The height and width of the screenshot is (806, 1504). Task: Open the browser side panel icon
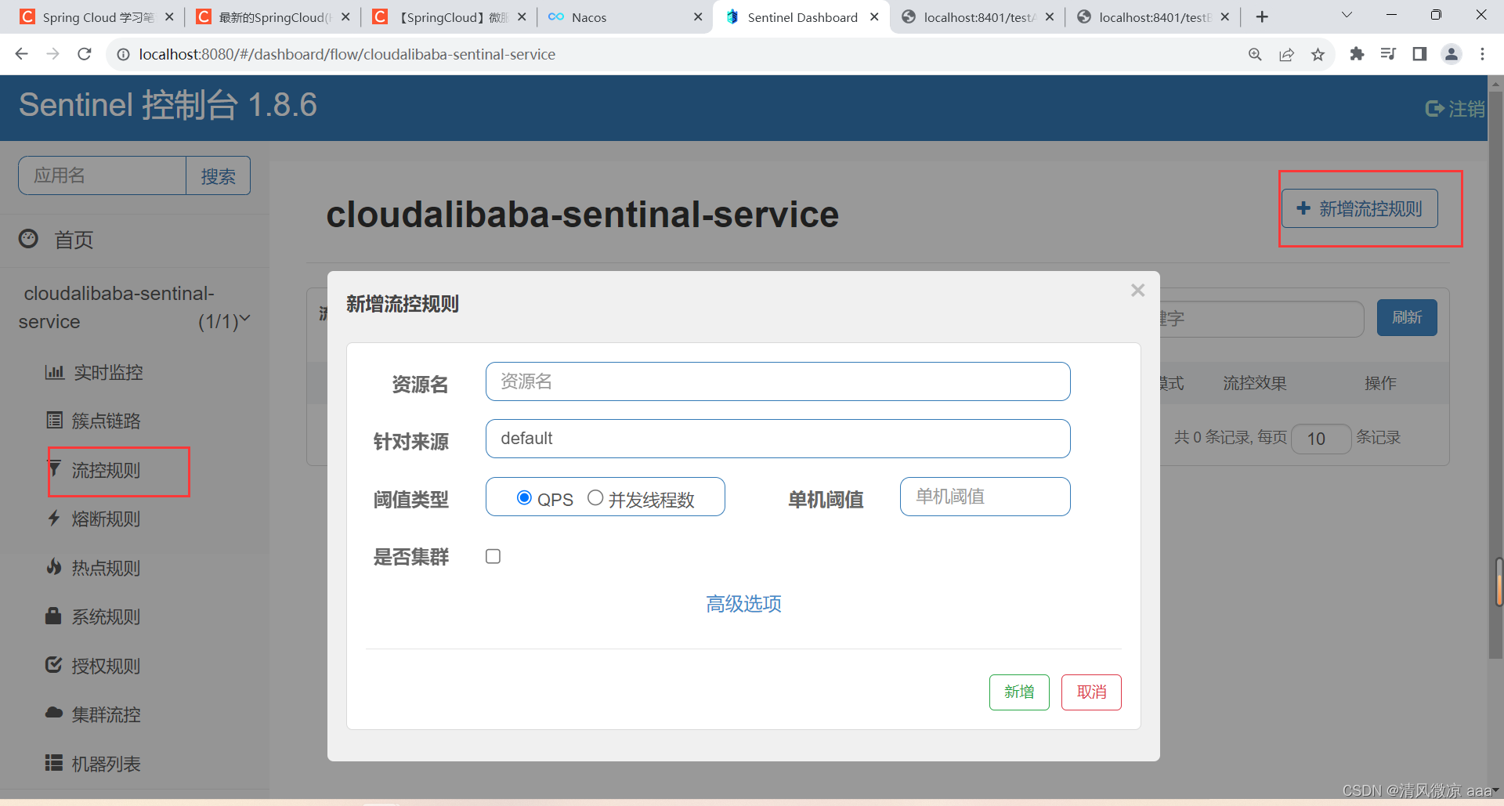pos(1419,54)
